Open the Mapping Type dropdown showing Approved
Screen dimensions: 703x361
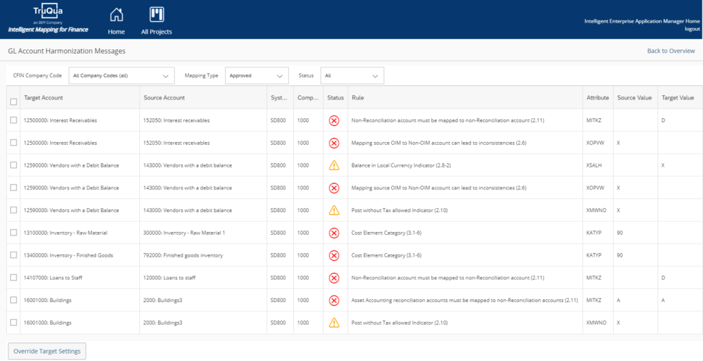point(257,75)
